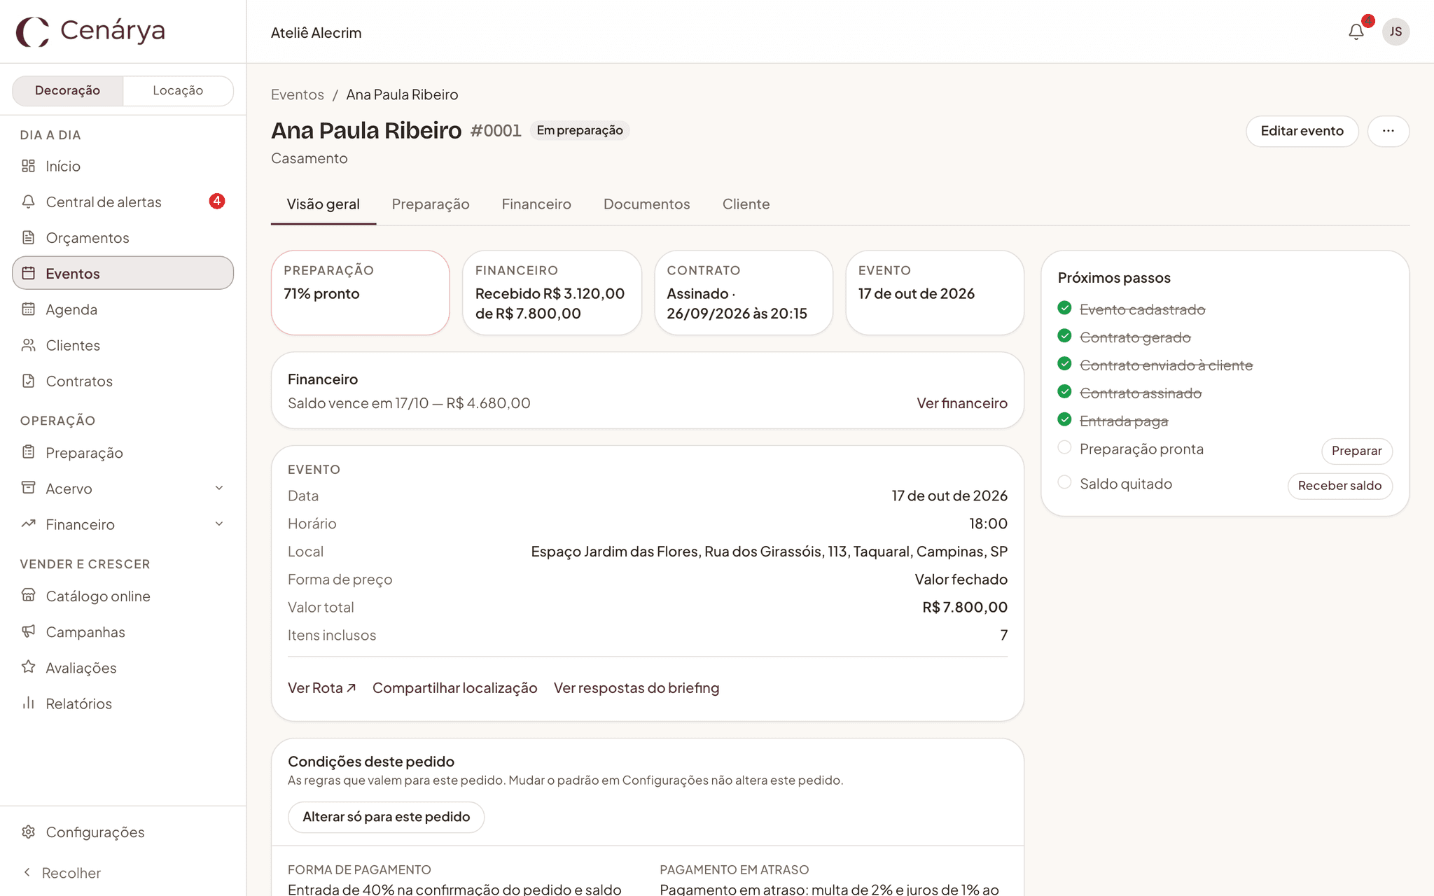
Task: Switch to the Preparação tab
Action: (431, 204)
